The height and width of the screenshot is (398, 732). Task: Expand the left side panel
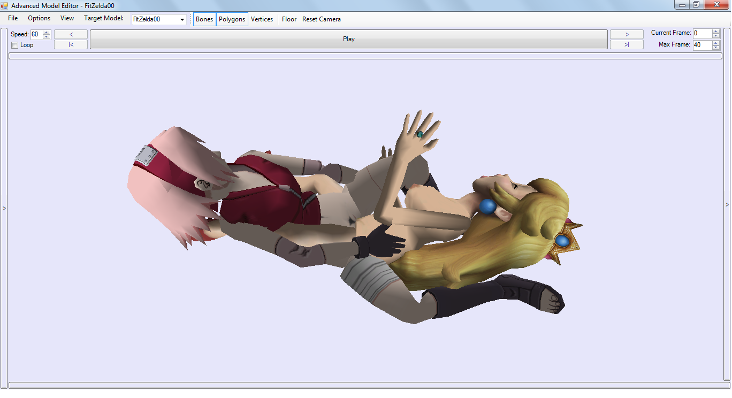point(4,208)
